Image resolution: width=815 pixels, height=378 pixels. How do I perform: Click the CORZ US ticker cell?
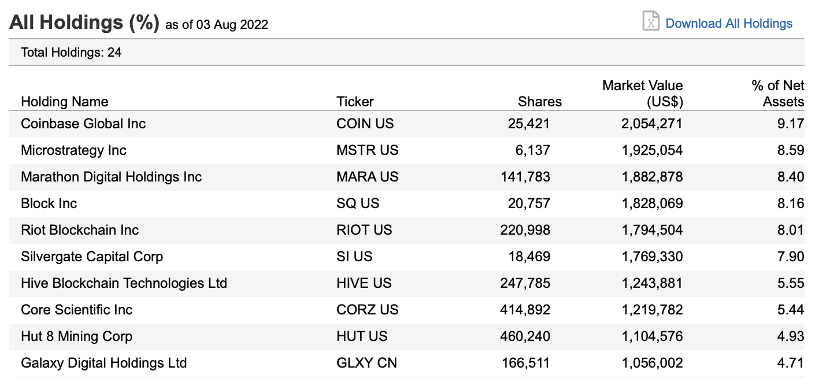(368, 310)
